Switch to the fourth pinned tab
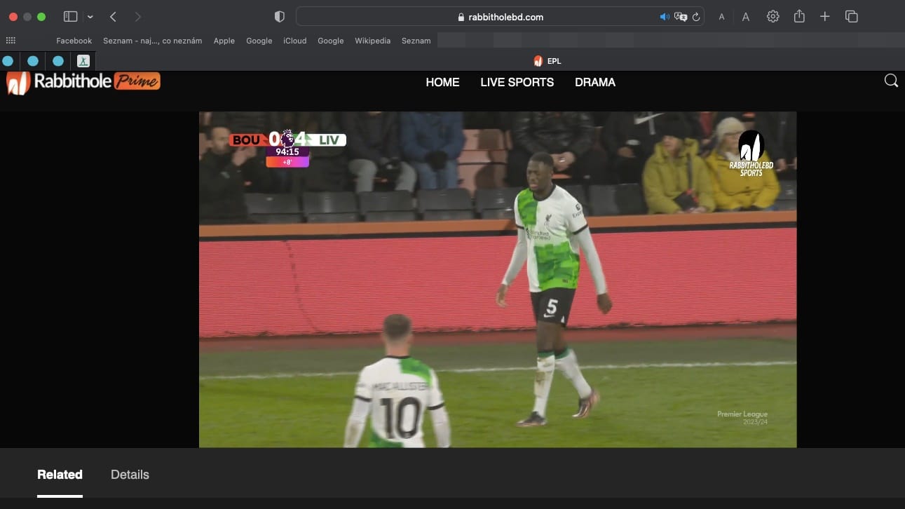The height and width of the screenshot is (509, 905). tap(83, 61)
